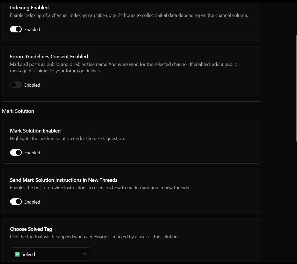Click the Choose Solved Tag heading
The width and height of the screenshot is (297, 264).
(31, 229)
